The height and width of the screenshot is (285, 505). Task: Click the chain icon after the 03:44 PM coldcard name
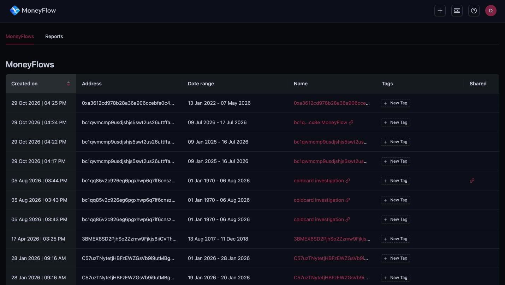(x=347, y=181)
